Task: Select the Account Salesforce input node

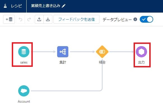Action: point(24,91)
